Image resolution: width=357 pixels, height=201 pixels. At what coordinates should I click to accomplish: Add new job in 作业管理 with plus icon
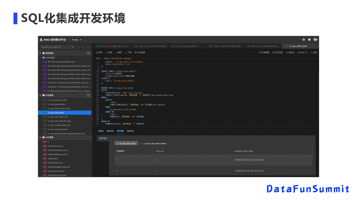coord(88,95)
